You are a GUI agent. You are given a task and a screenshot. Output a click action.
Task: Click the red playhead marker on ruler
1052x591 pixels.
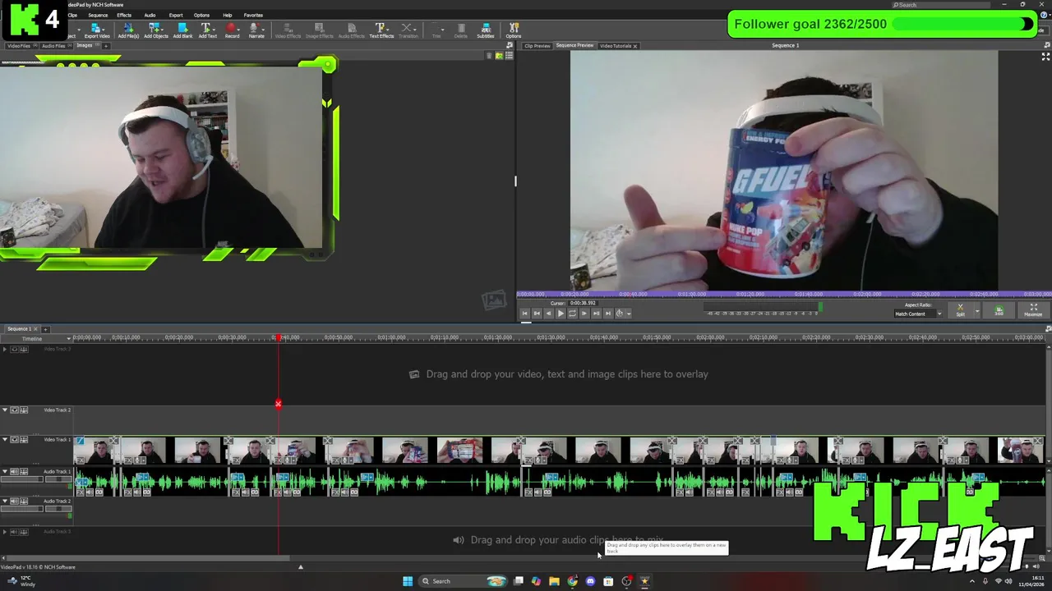(279, 338)
